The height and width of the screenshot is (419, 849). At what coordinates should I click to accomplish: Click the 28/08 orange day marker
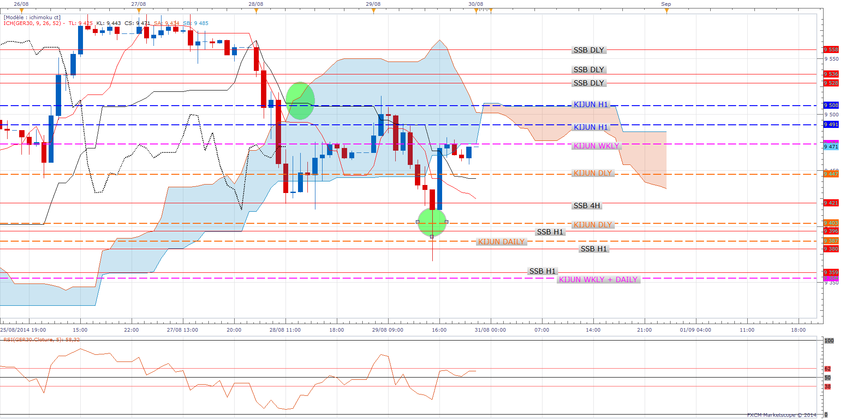tap(256, 11)
